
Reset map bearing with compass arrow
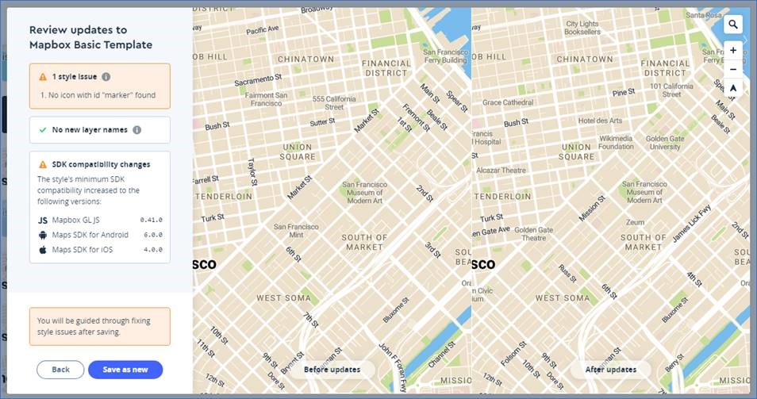coord(733,88)
